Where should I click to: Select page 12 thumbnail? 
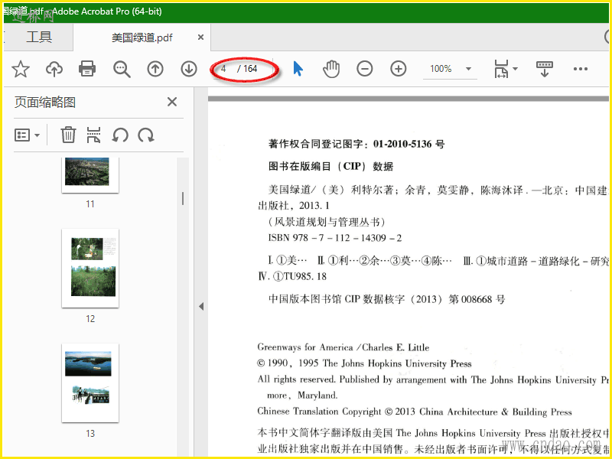pyautogui.click(x=90, y=268)
